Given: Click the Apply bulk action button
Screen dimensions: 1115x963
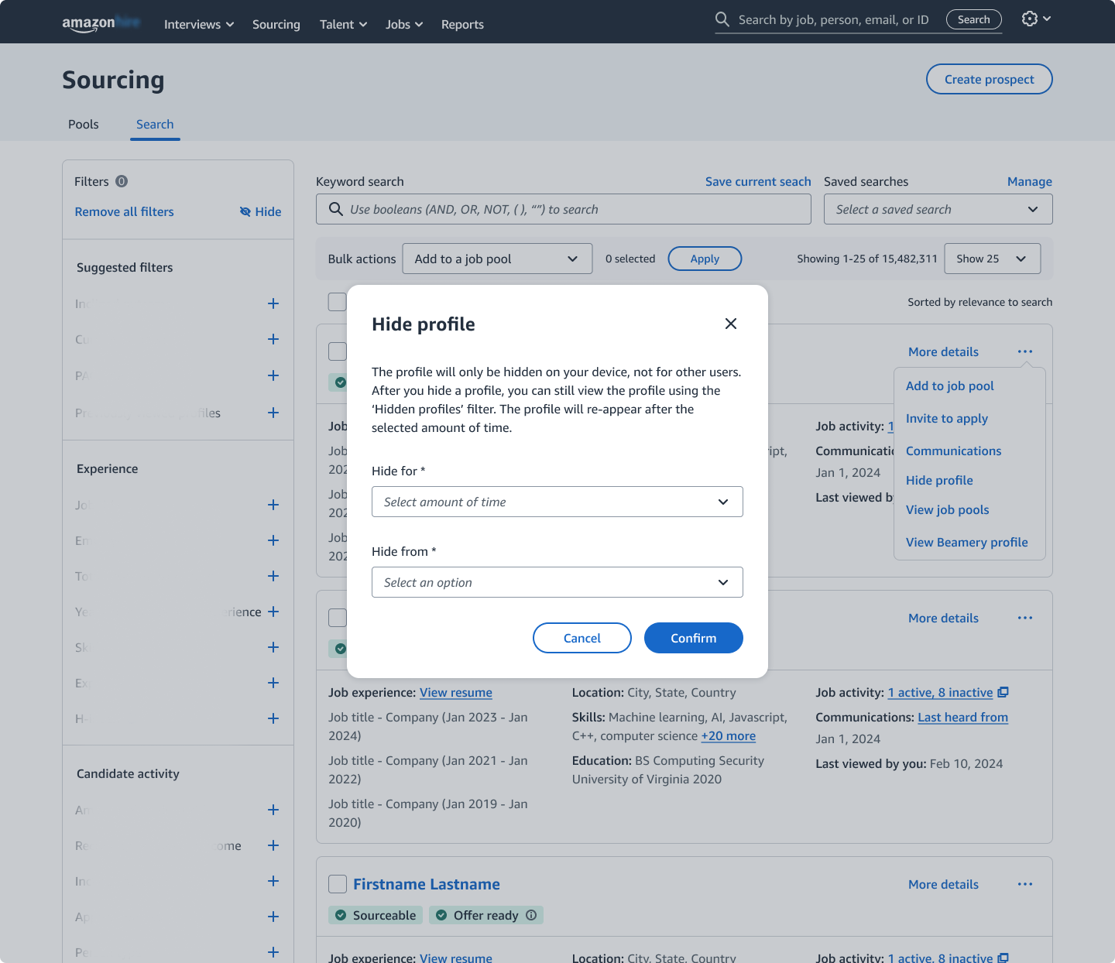Looking at the screenshot, I should (705, 259).
